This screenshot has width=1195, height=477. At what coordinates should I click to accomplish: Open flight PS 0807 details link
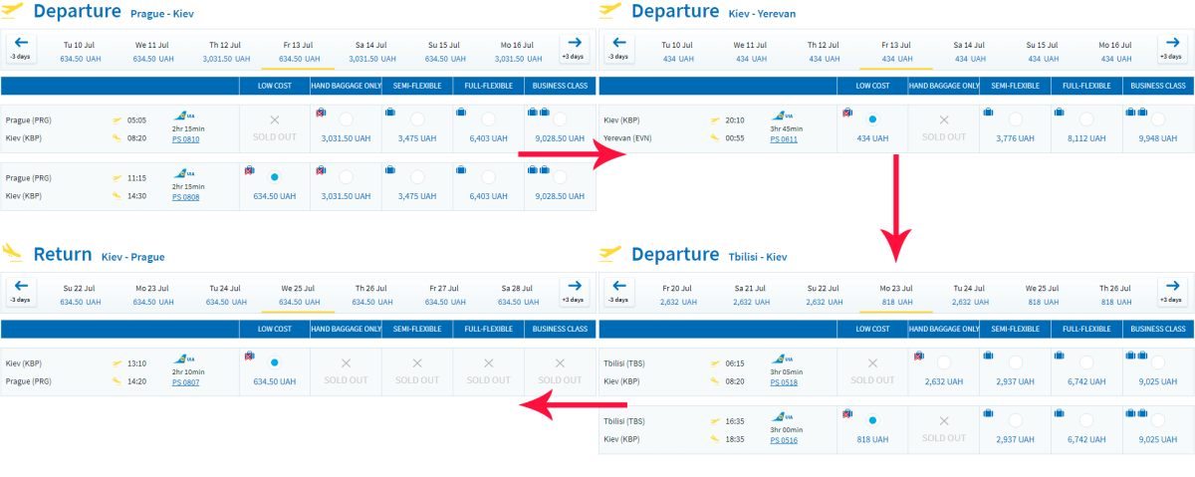(x=186, y=382)
